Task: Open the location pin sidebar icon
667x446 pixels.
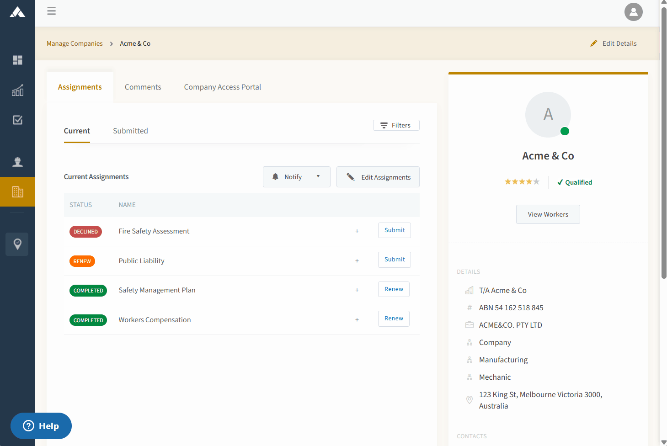Action: point(17,244)
